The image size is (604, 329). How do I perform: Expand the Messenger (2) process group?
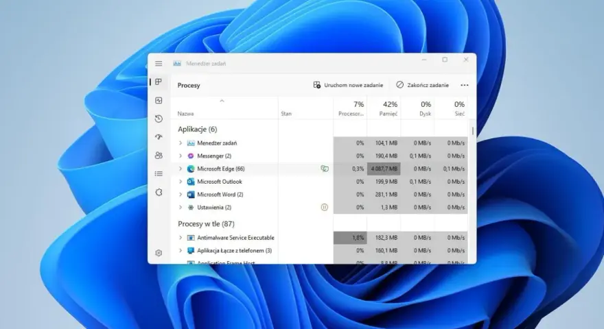pyautogui.click(x=181, y=156)
